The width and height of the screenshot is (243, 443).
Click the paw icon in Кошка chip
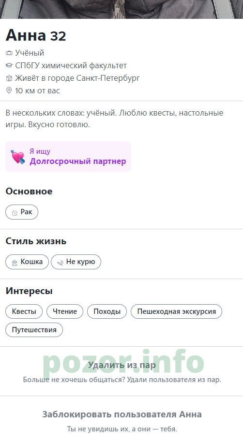point(15,262)
